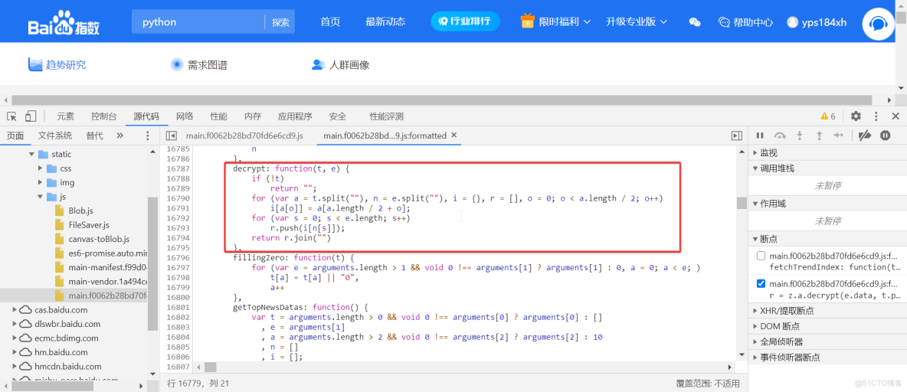Click the page horizontal scrollbar
Image resolution: width=907 pixels, height=392 pixels.
pyautogui.click(x=441, y=100)
